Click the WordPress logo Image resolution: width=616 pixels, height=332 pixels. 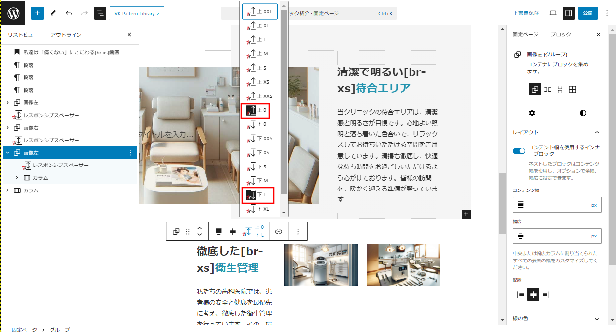point(13,13)
